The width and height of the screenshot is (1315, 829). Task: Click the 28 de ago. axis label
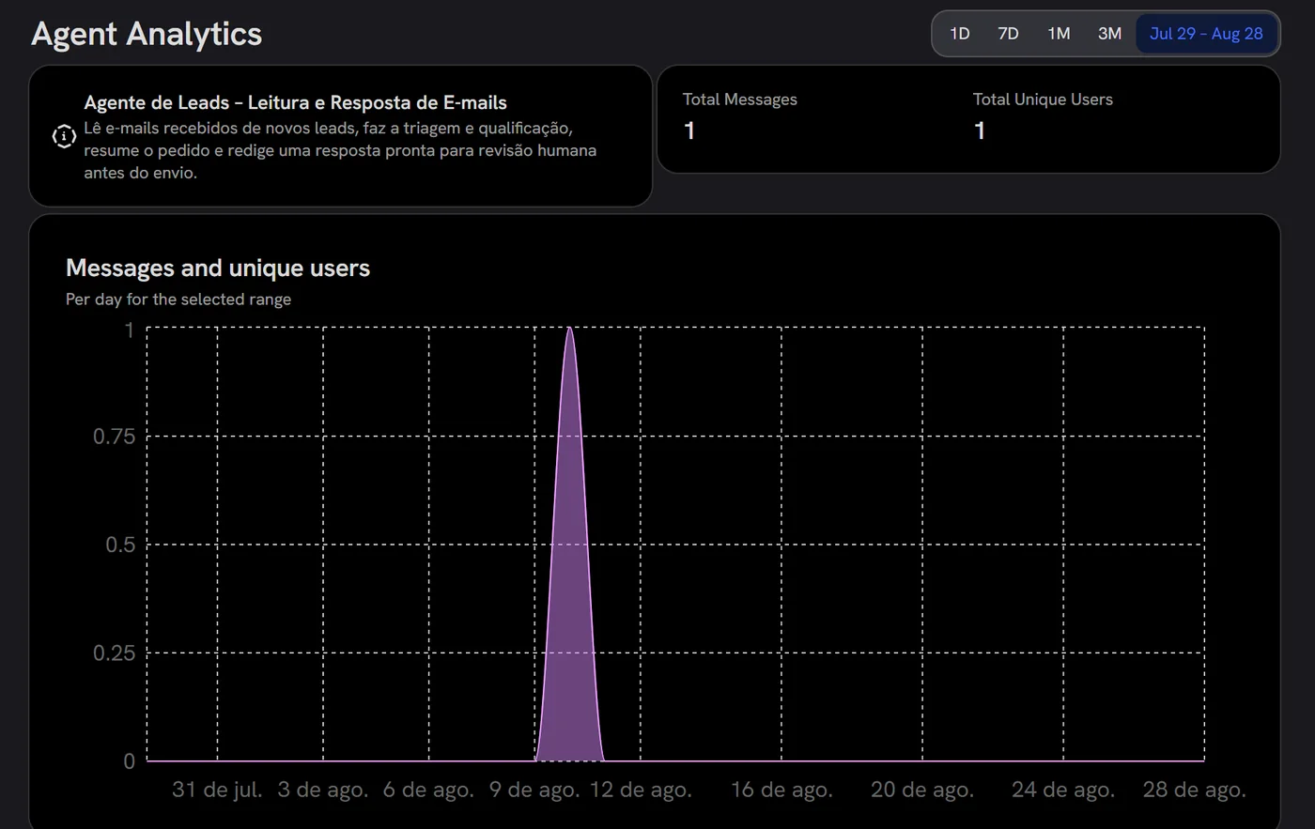(x=1195, y=790)
